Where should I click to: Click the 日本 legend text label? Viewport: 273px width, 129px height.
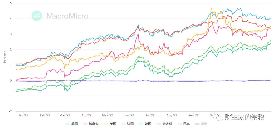186,124
